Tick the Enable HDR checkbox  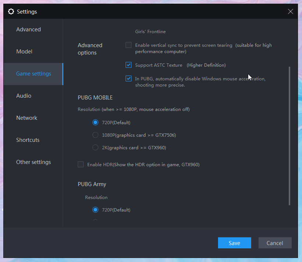[x=81, y=164]
